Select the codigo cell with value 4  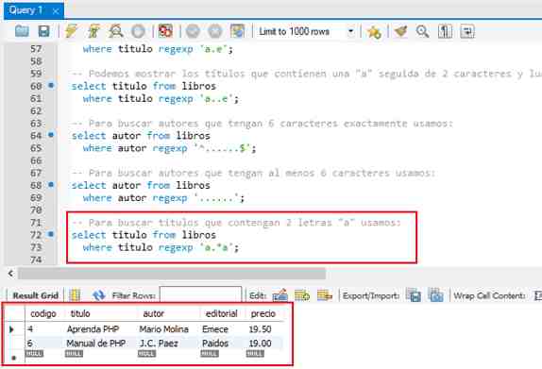pyautogui.click(x=30, y=329)
